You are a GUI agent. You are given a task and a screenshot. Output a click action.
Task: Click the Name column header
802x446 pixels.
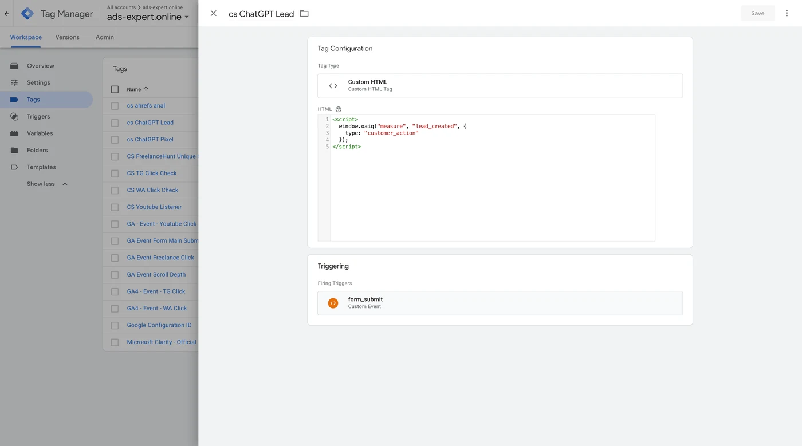click(x=134, y=89)
